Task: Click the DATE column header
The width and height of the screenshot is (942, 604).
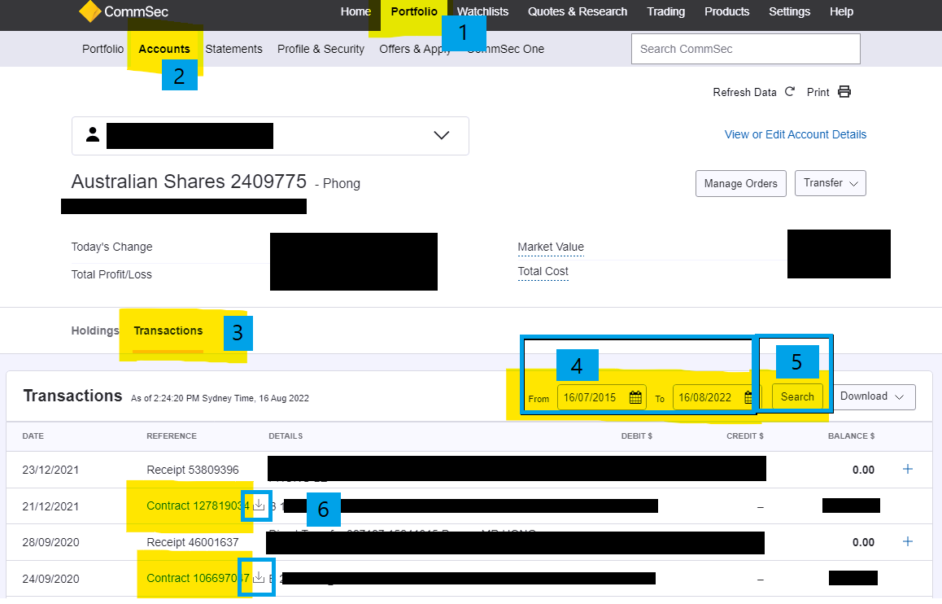Action: (x=33, y=435)
